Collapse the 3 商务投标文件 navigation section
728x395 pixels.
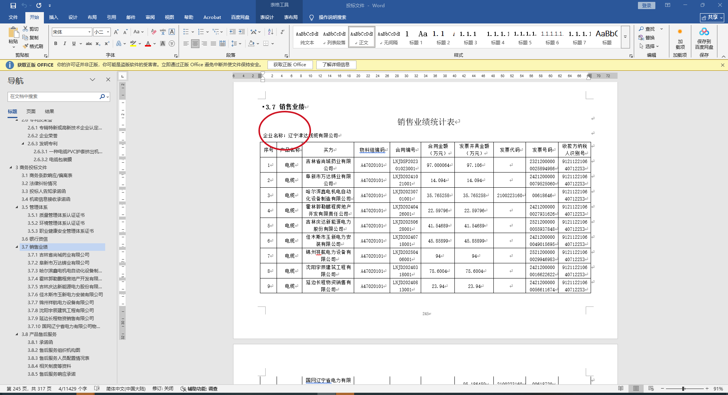(x=11, y=167)
